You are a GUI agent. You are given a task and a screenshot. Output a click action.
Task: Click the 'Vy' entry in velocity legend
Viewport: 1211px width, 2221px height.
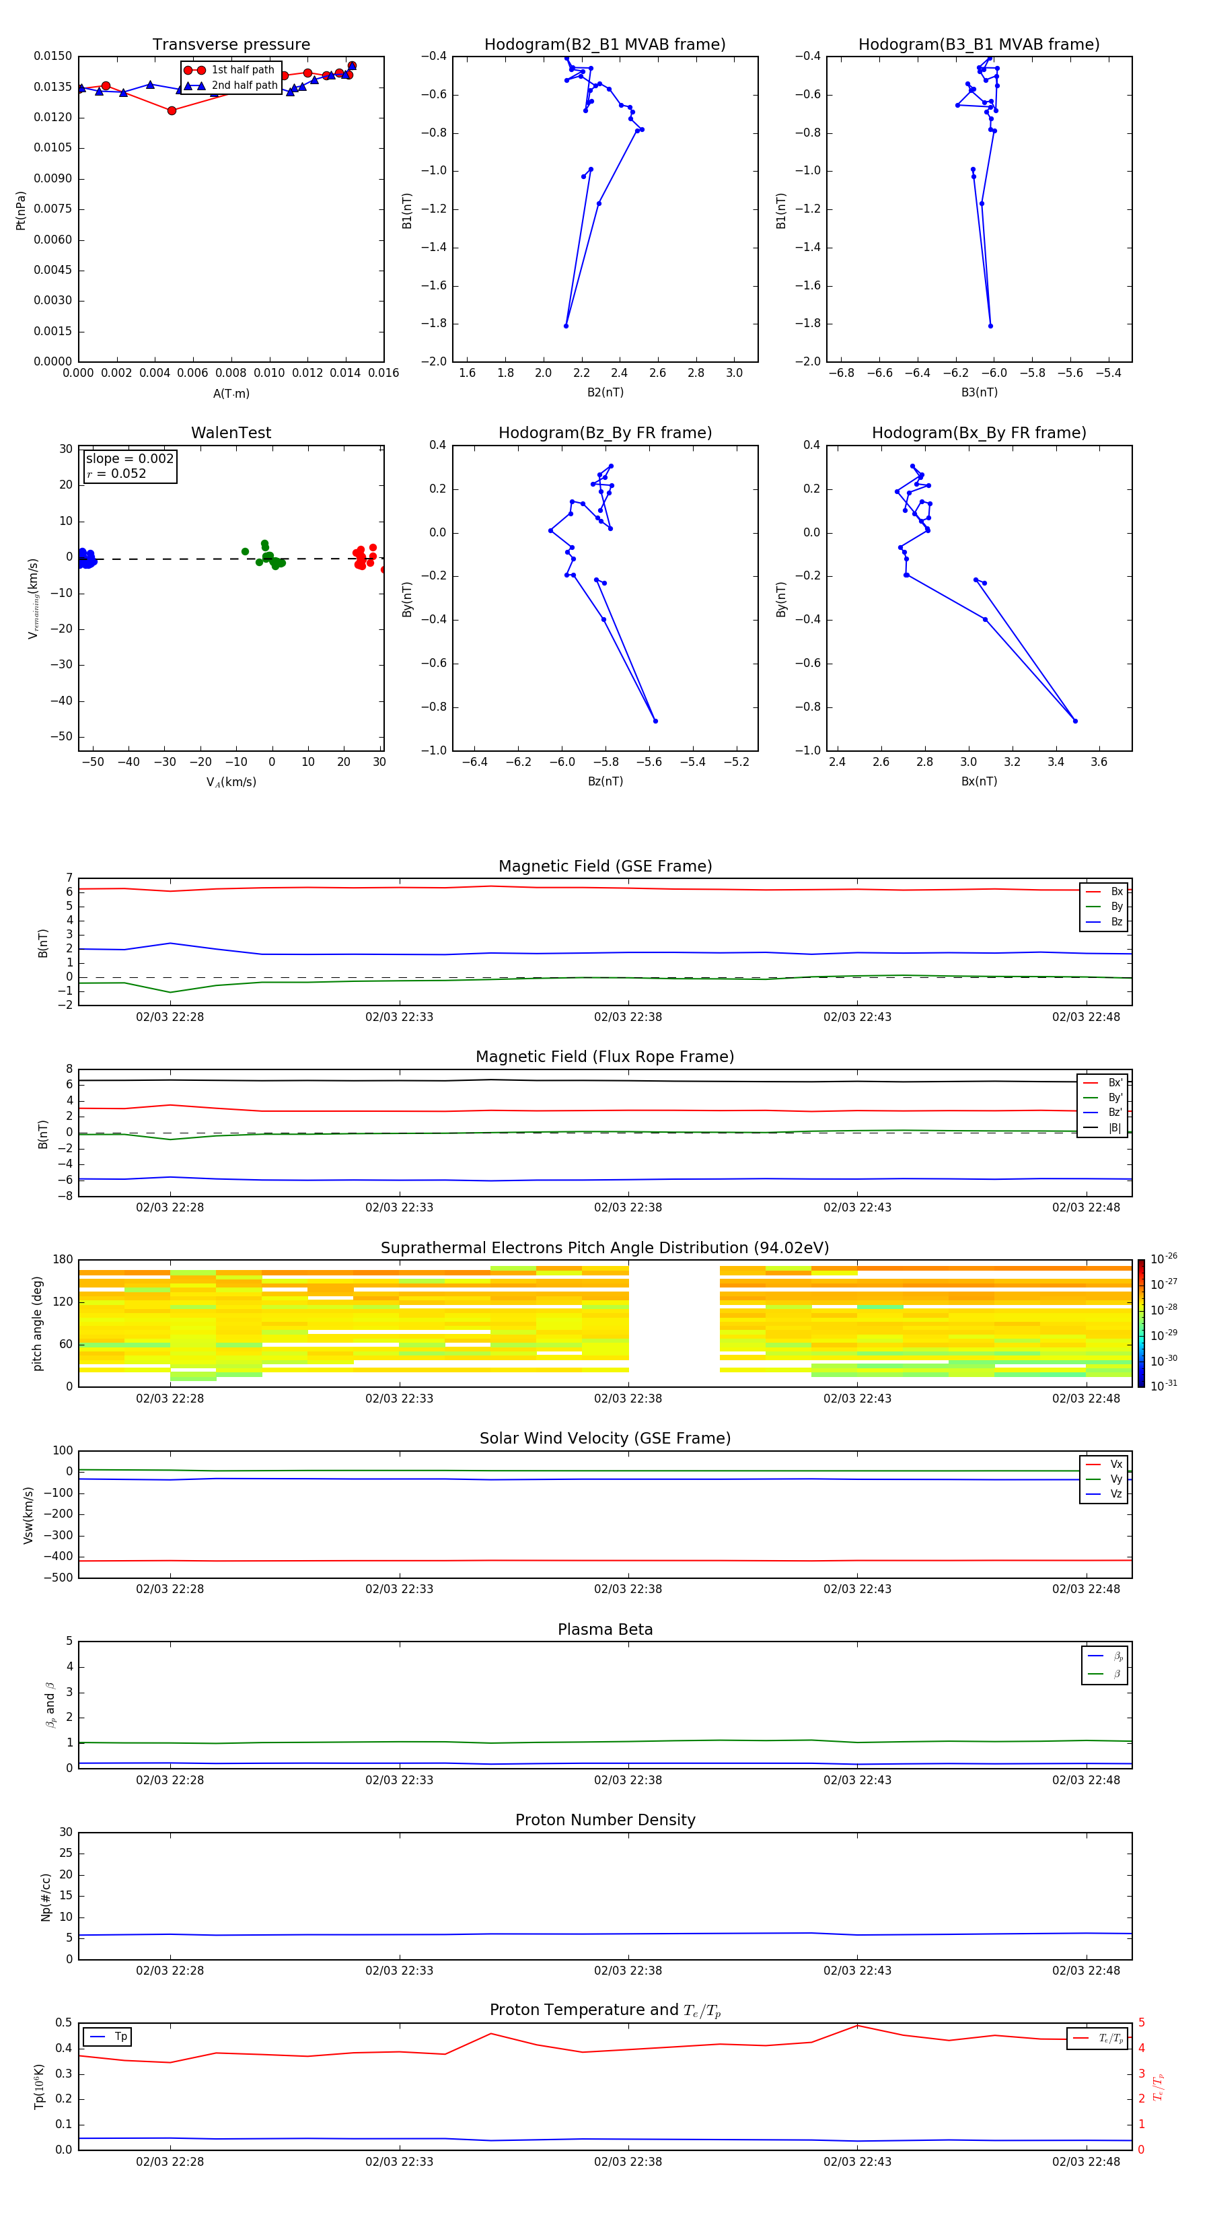point(1105,1479)
